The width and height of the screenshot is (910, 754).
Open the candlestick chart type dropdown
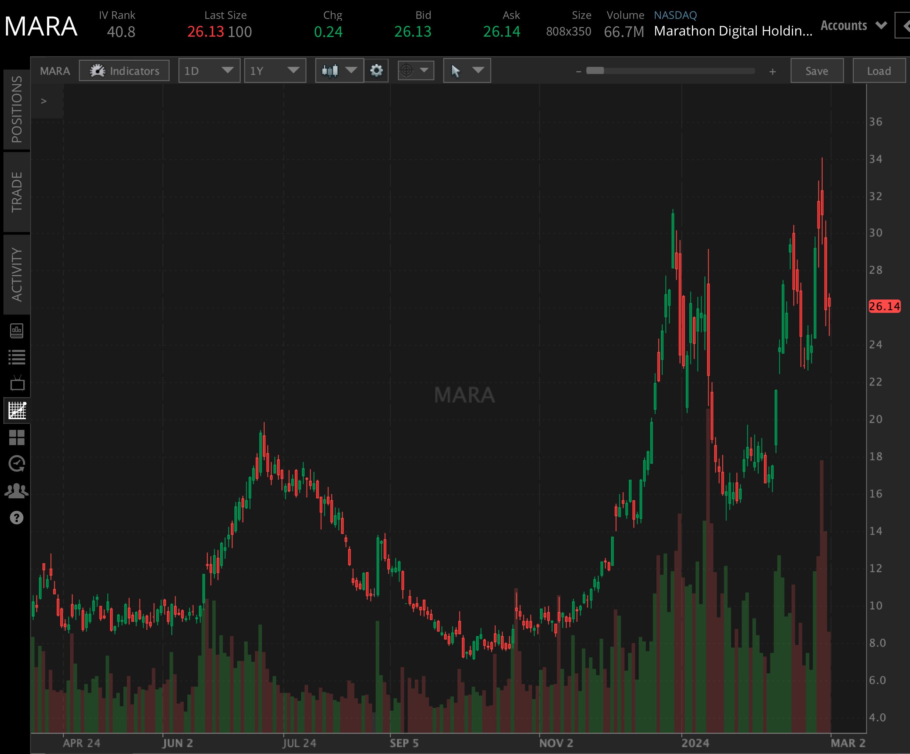point(339,71)
